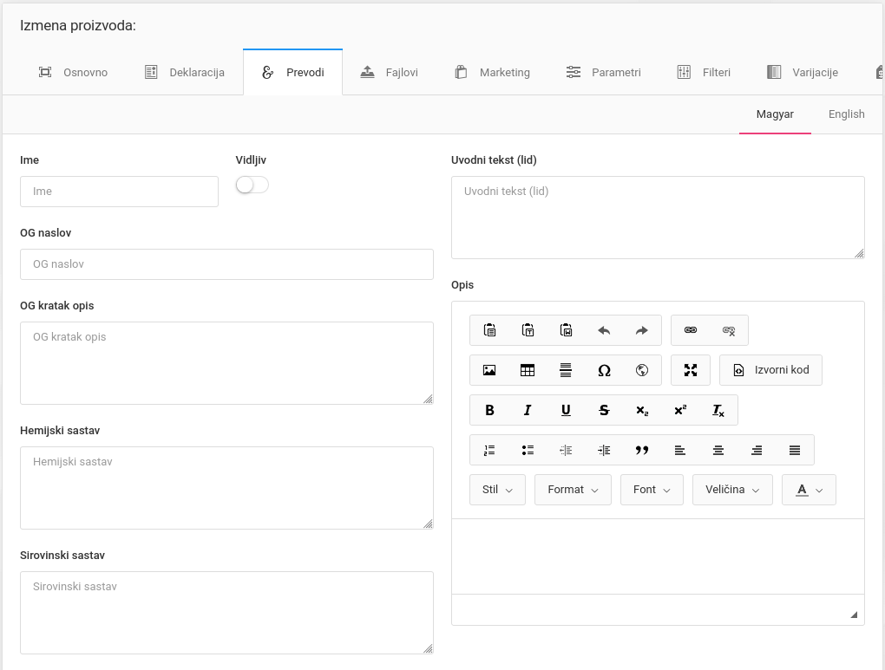Align text to the right
885x670 pixels.
[757, 450]
